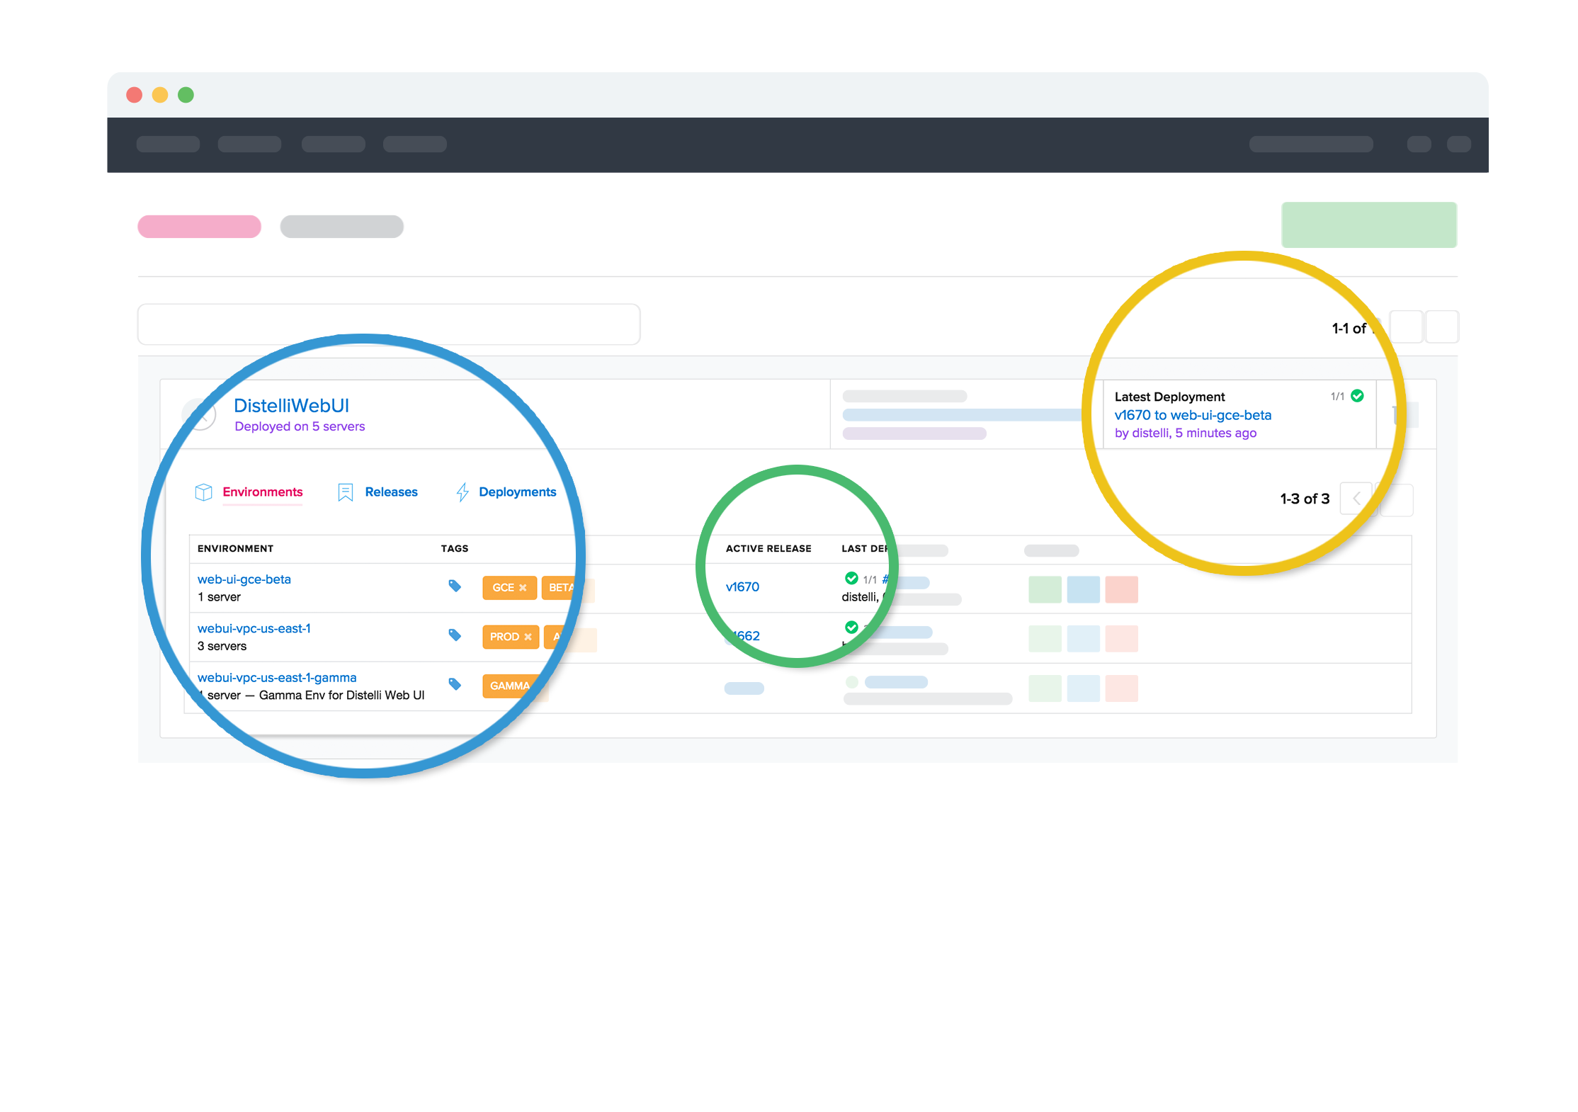The image size is (1578, 1112).
Task: Remove the PROD tag with its x
Action: pos(528,637)
